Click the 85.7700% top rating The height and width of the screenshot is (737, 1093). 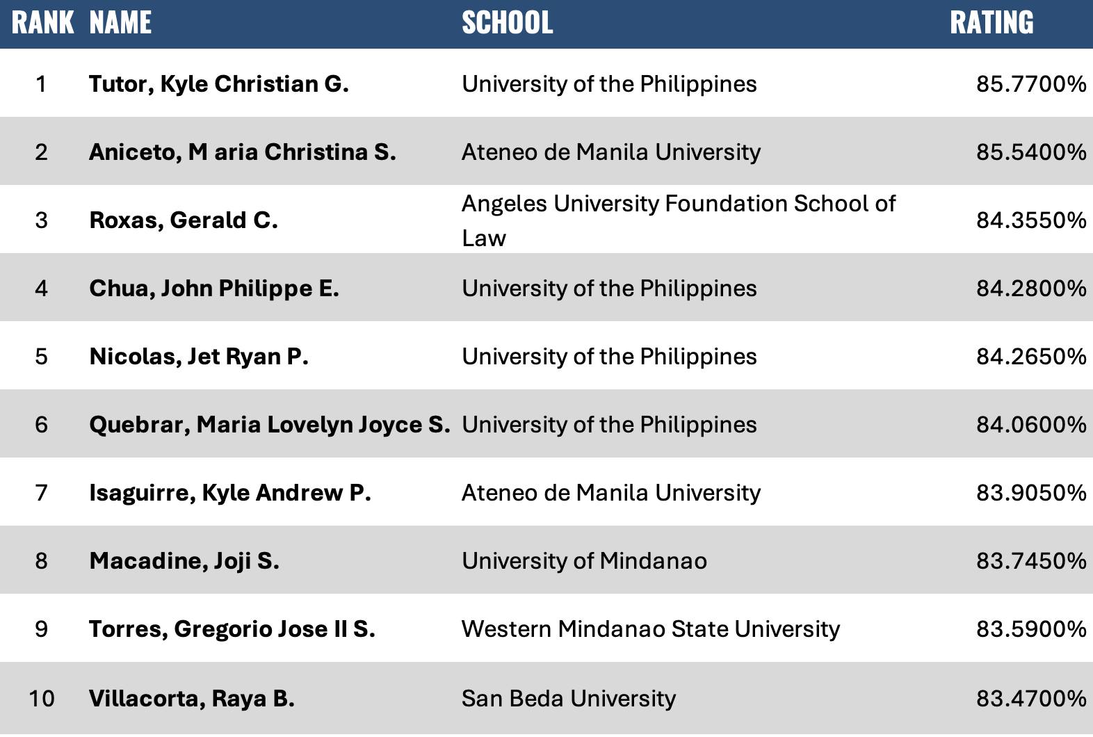tap(1030, 84)
